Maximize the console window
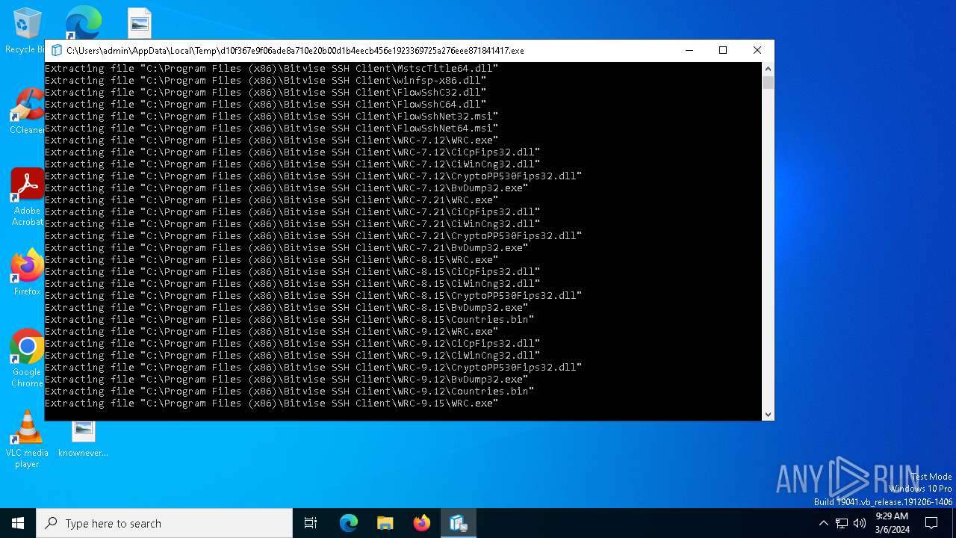This screenshot has width=956, height=538. 723,50
